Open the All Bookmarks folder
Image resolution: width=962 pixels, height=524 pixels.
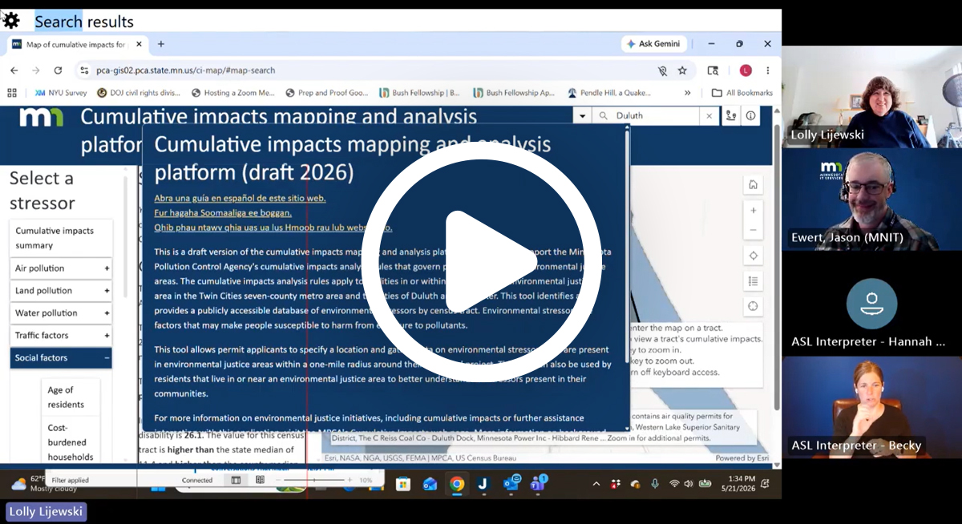click(742, 93)
